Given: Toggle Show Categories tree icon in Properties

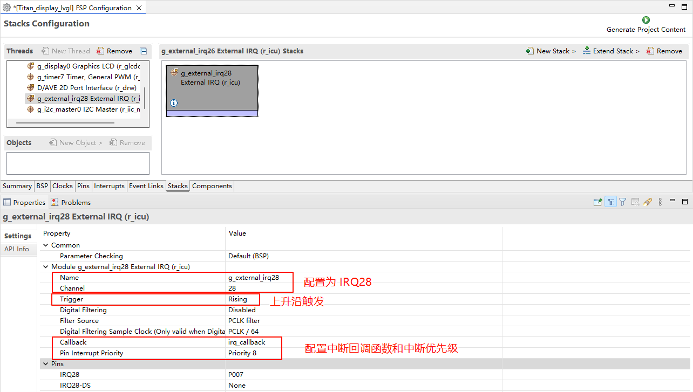Looking at the screenshot, I should 610,202.
